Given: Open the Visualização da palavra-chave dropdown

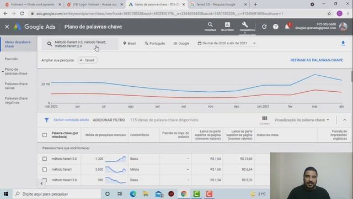Looking at the screenshot, I should click(x=302, y=120).
